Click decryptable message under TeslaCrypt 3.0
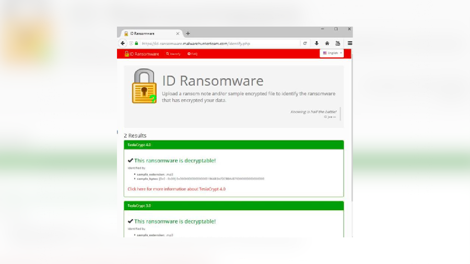Screen dimensions: 470x264 point(172,222)
